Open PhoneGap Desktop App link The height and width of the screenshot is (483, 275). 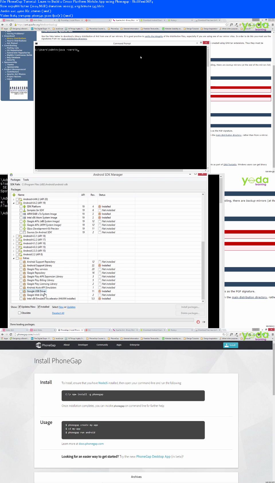coord(153,456)
